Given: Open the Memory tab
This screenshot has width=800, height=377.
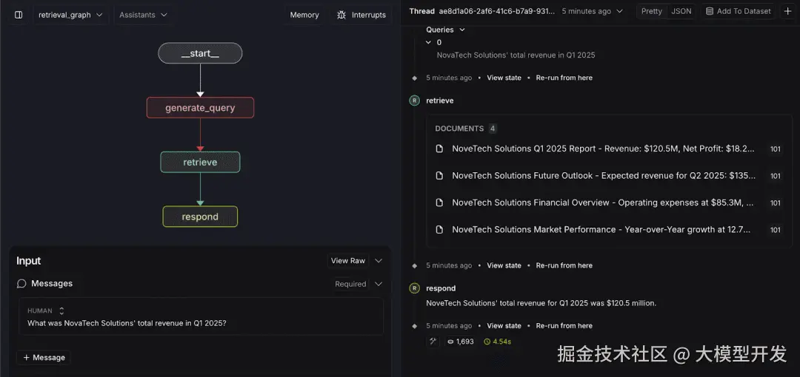Looking at the screenshot, I should click(304, 15).
